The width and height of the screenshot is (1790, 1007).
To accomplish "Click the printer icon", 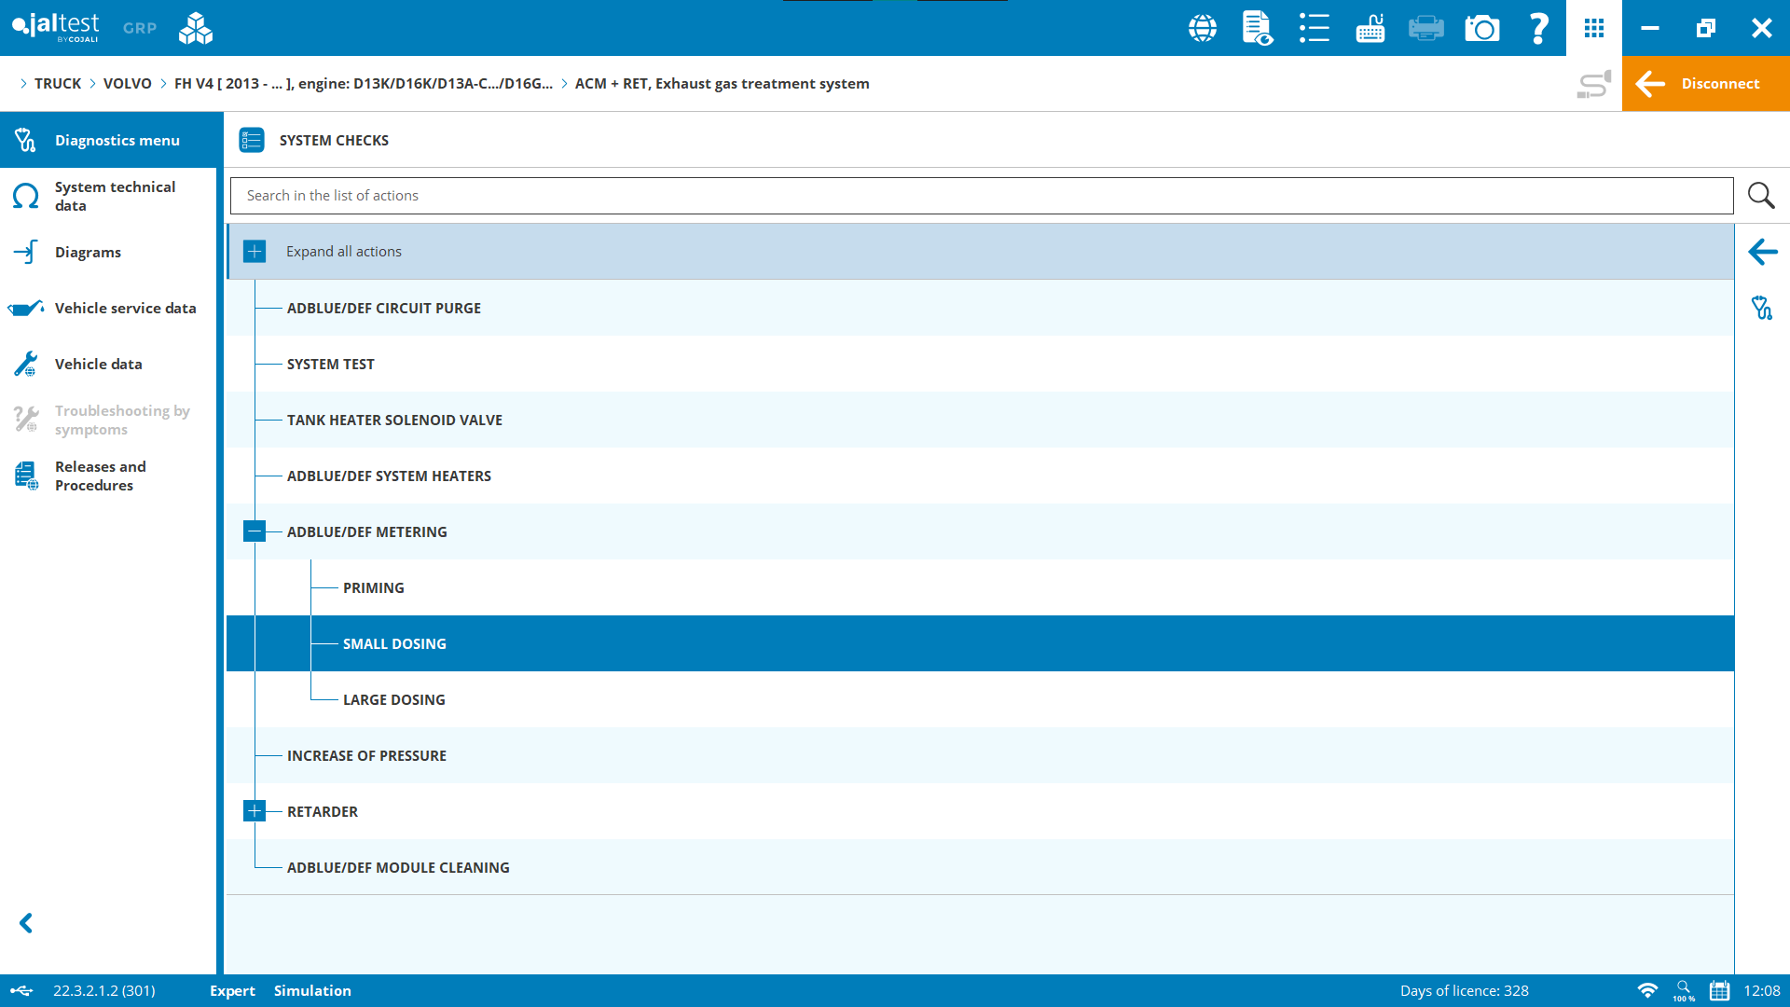I will coord(1426,28).
